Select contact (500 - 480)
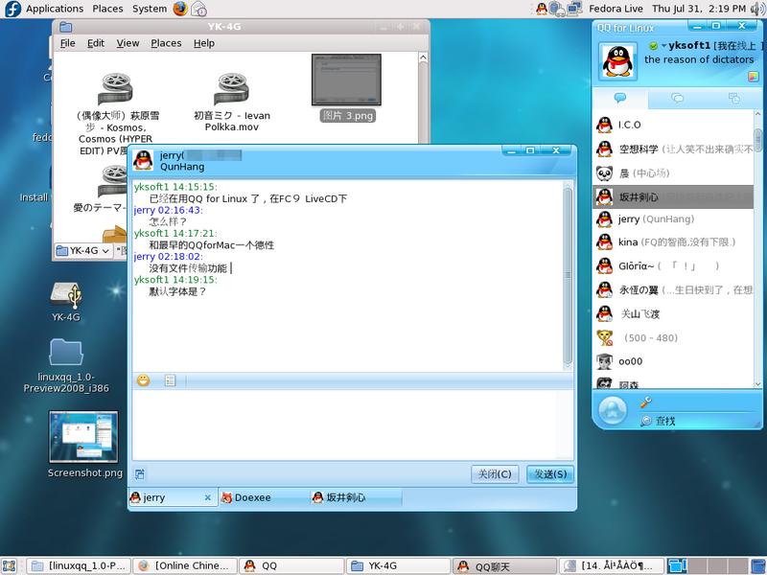This screenshot has width=767, height=575. pyautogui.click(x=674, y=338)
